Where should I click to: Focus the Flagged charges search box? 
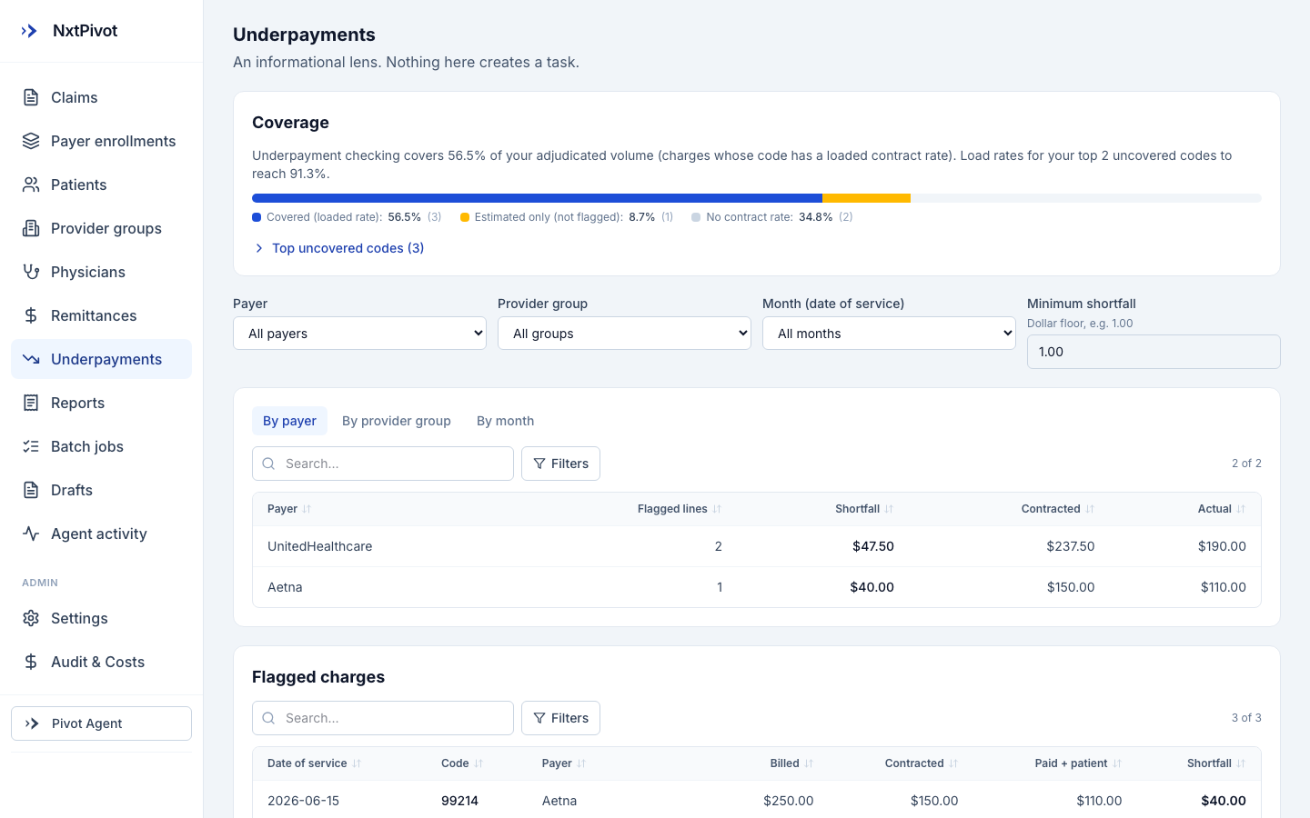383,718
